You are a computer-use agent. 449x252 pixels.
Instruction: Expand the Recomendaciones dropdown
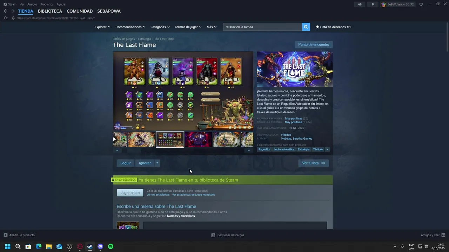[x=130, y=27]
